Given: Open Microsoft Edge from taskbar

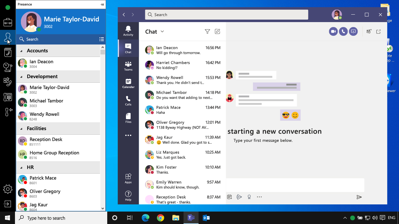Looking at the screenshot, I should pyautogui.click(x=146, y=218).
